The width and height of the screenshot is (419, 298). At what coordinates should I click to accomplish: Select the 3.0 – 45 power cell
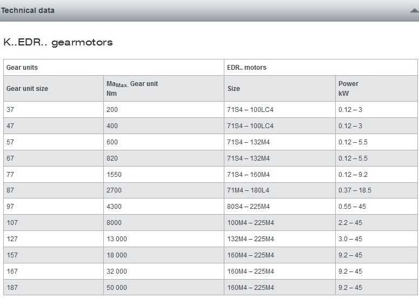(376, 239)
